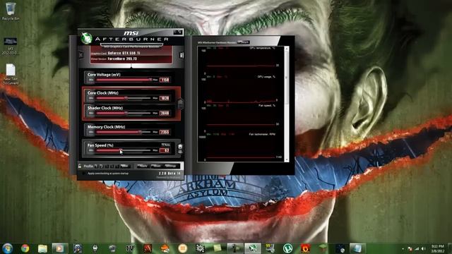The image size is (452, 254).
Task: Select profile slot 4
Action: pyautogui.click(x=112, y=167)
